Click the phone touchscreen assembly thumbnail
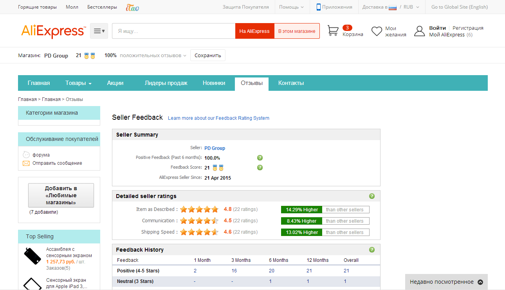Viewport: 505px width, 290px height. (x=32, y=256)
